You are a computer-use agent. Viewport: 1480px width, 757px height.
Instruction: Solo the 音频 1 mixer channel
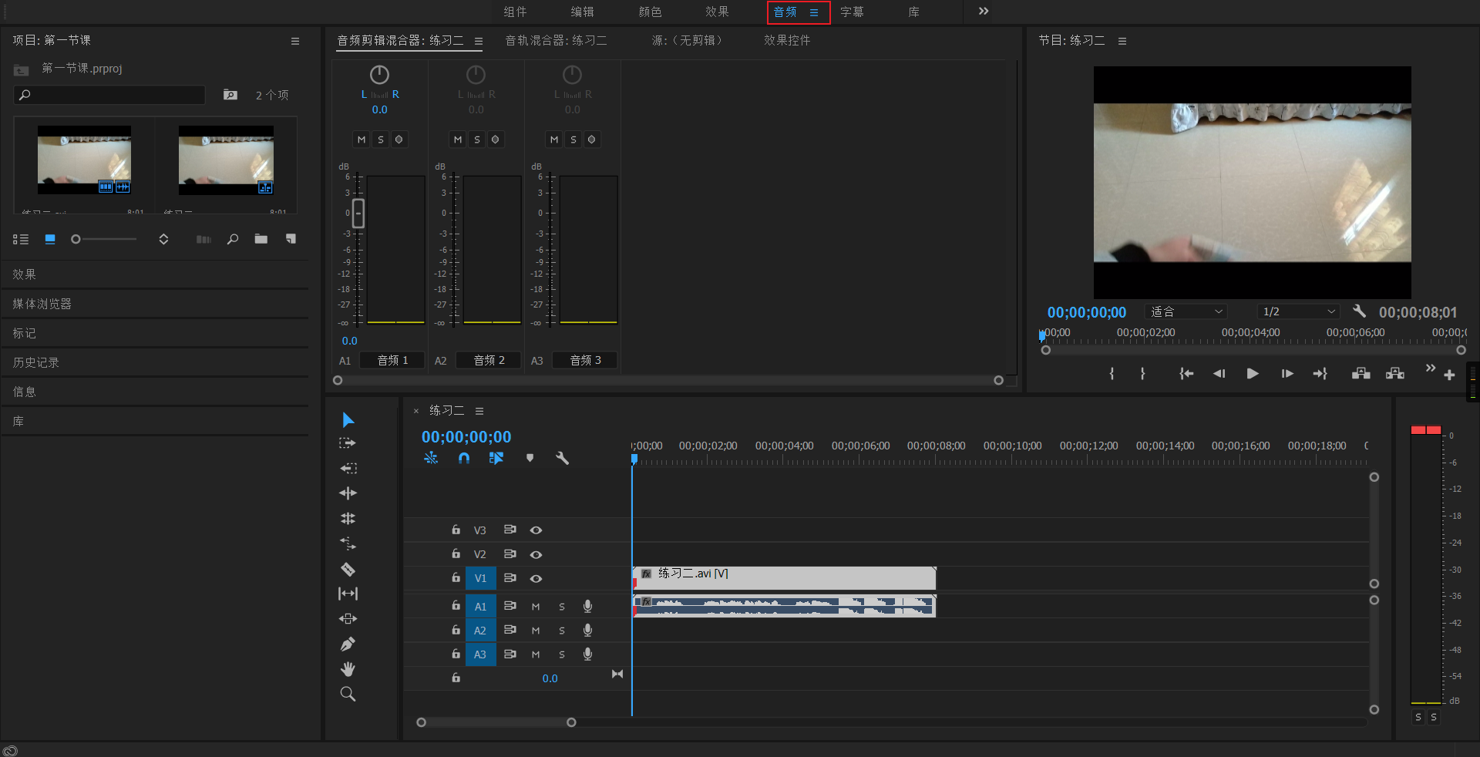380,140
